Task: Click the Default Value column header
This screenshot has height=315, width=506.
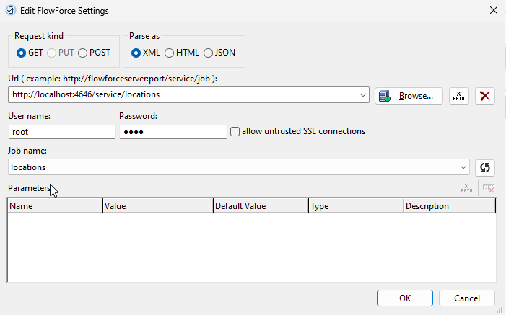Action: [261, 206]
